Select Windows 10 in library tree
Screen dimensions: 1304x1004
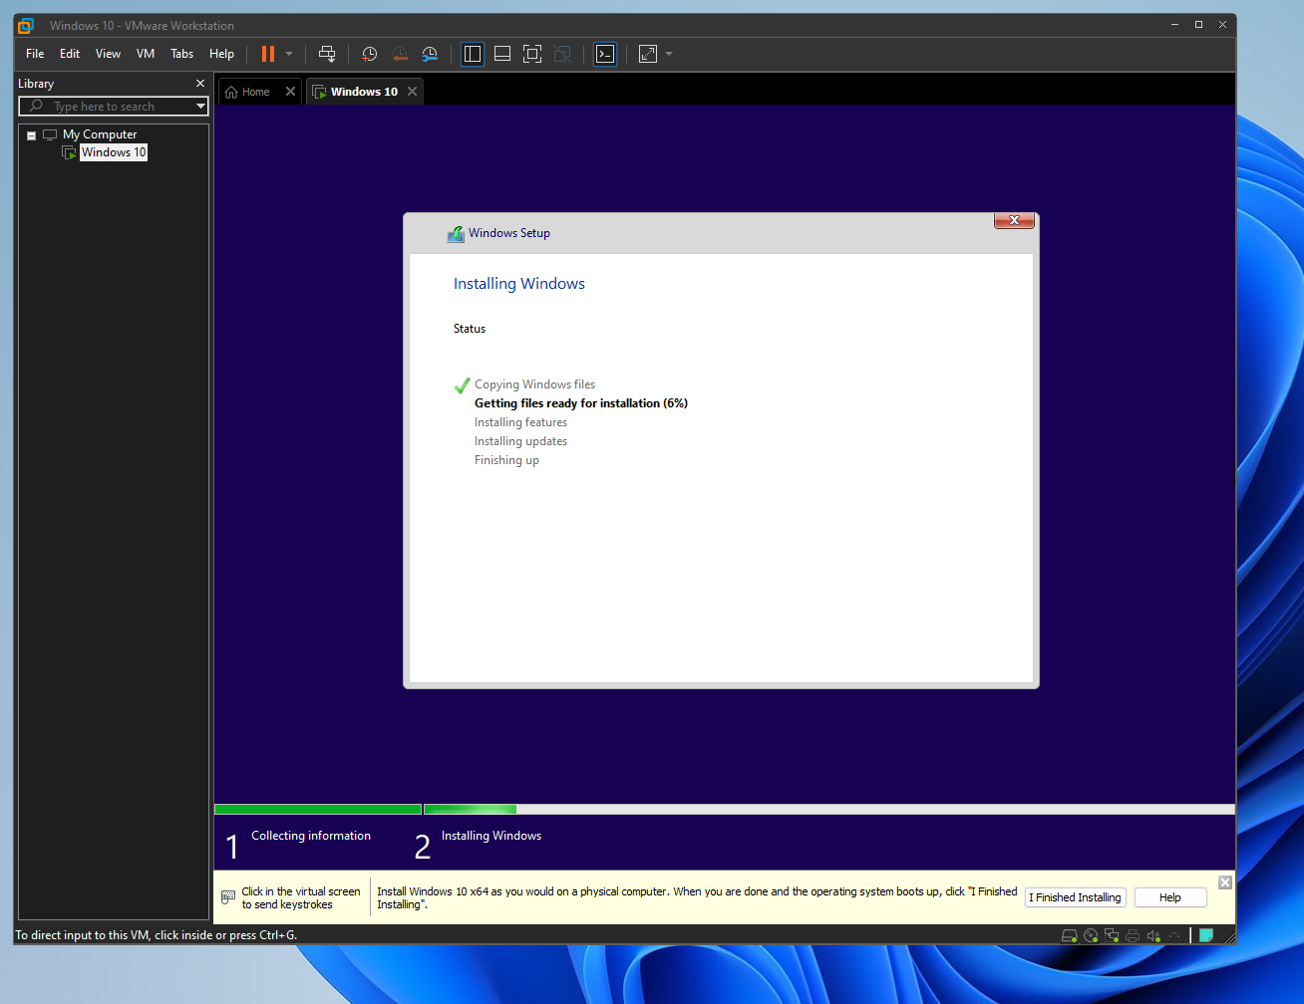tap(114, 152)
